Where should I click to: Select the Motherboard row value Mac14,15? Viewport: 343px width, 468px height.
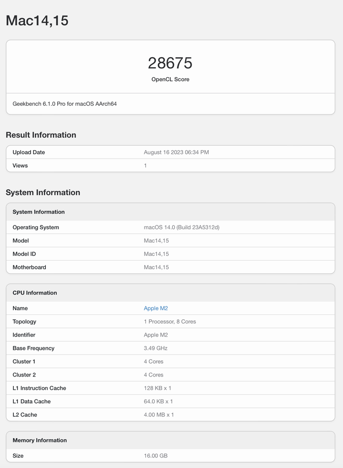[x=156, y=267]
